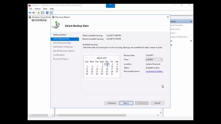Click the Previous button in the wizard
The height and width of the screenshot is (124, 221).
111,103
